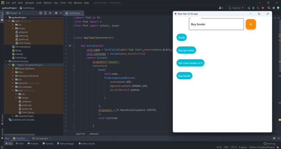The image size is (281, 149).
Task: Click Set room heater to 5 chip
Action: pos(190,63)
